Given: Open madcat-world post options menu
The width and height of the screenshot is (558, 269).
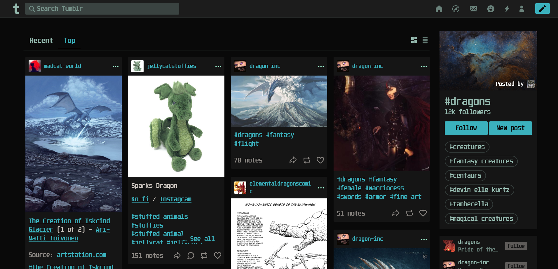Looking at the screenshot, I should click(x=116, y=66).
